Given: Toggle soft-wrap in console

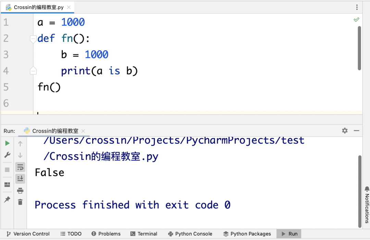Looking at the screenshot, I should [x=20, y=167].
